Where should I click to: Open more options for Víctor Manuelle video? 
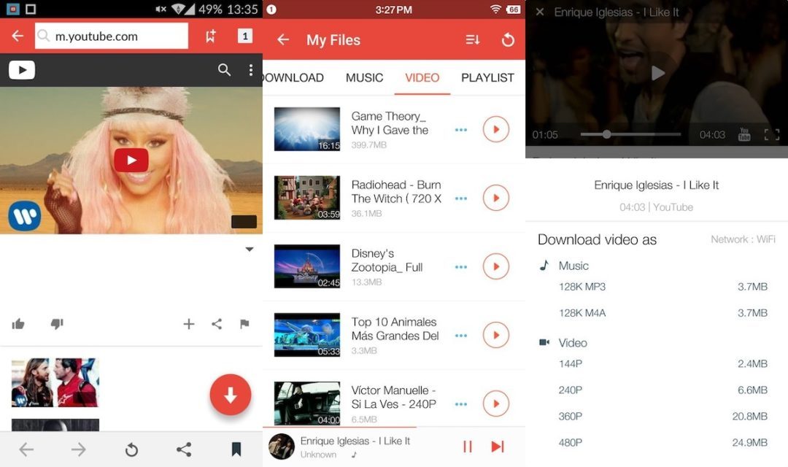[461, 404]
